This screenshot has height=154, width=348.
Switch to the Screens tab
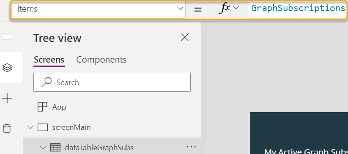[x=49, y=60]
